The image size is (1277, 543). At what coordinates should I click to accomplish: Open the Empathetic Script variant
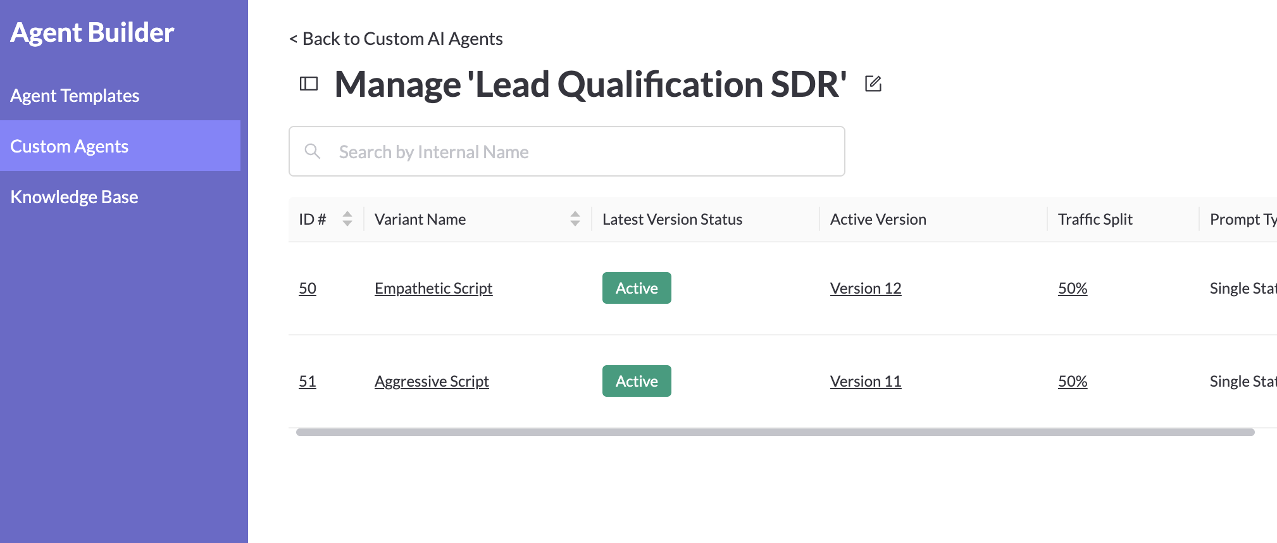point(433,289)
